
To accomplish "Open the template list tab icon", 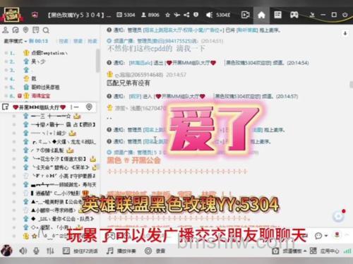I will pyautogui.click(x=277, y=15).
